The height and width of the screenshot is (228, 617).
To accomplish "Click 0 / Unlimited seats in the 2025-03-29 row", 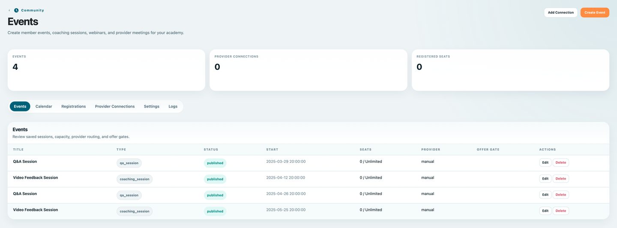I will (x=371, y=162).
